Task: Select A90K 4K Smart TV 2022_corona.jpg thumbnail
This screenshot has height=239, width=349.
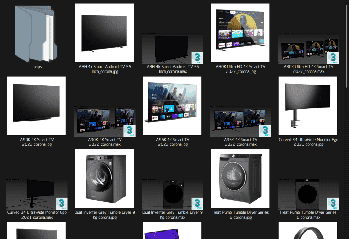Action: coord(36,106)
